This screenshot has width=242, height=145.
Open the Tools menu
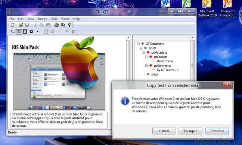tap(65, 19)
